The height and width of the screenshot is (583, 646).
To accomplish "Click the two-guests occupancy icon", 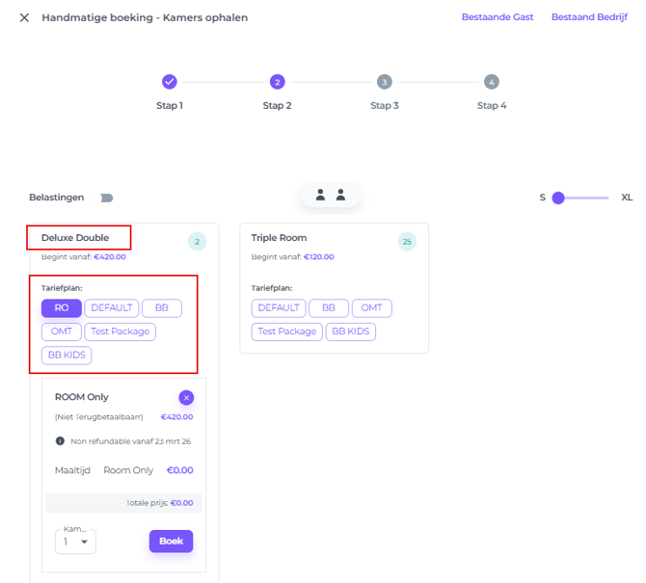I will coord(331,196).
